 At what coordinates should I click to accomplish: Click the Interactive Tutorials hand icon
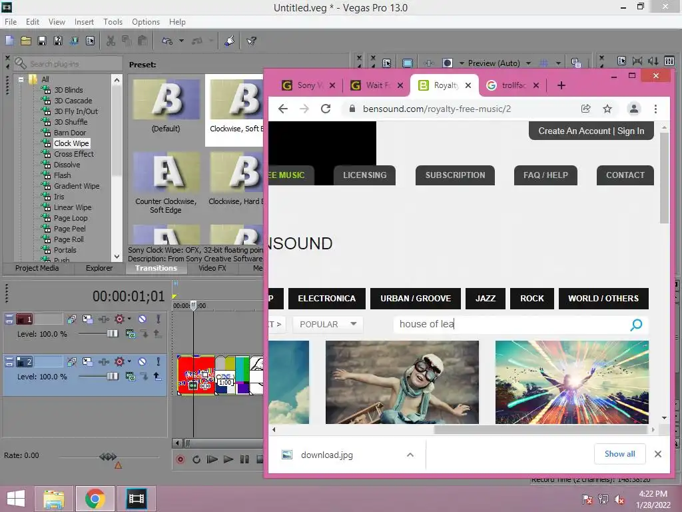click(229, 41)
